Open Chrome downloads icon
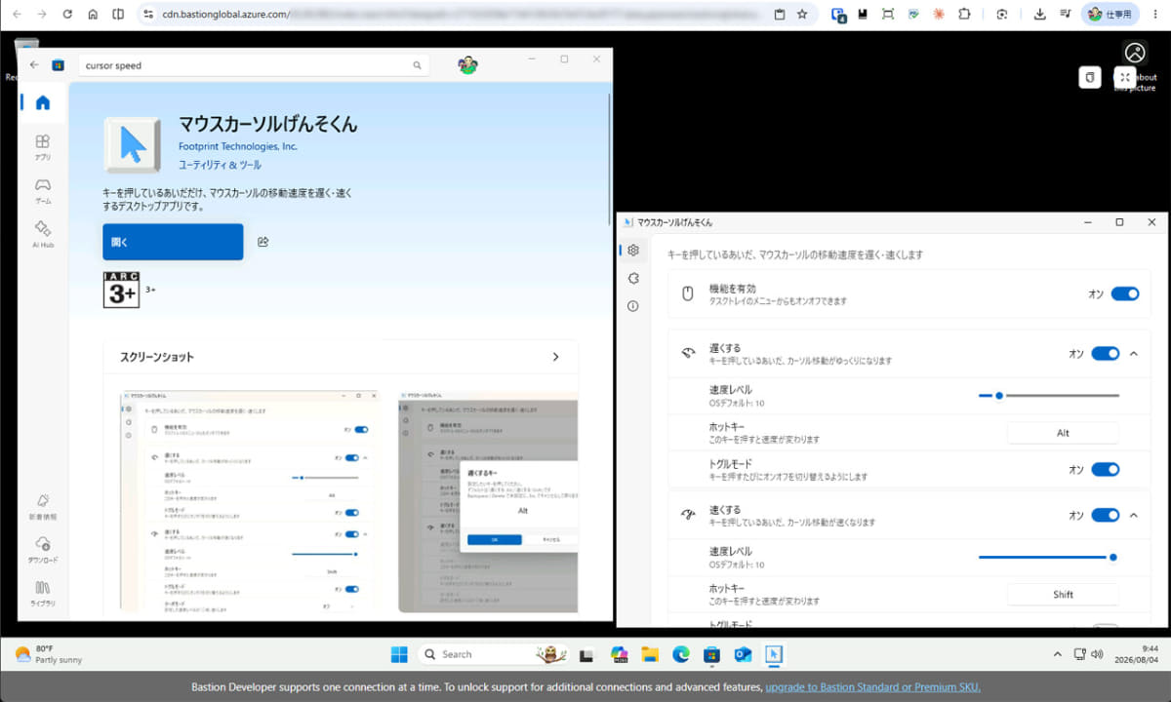The image size is (1171, 702). click(x=1039, y=15)
